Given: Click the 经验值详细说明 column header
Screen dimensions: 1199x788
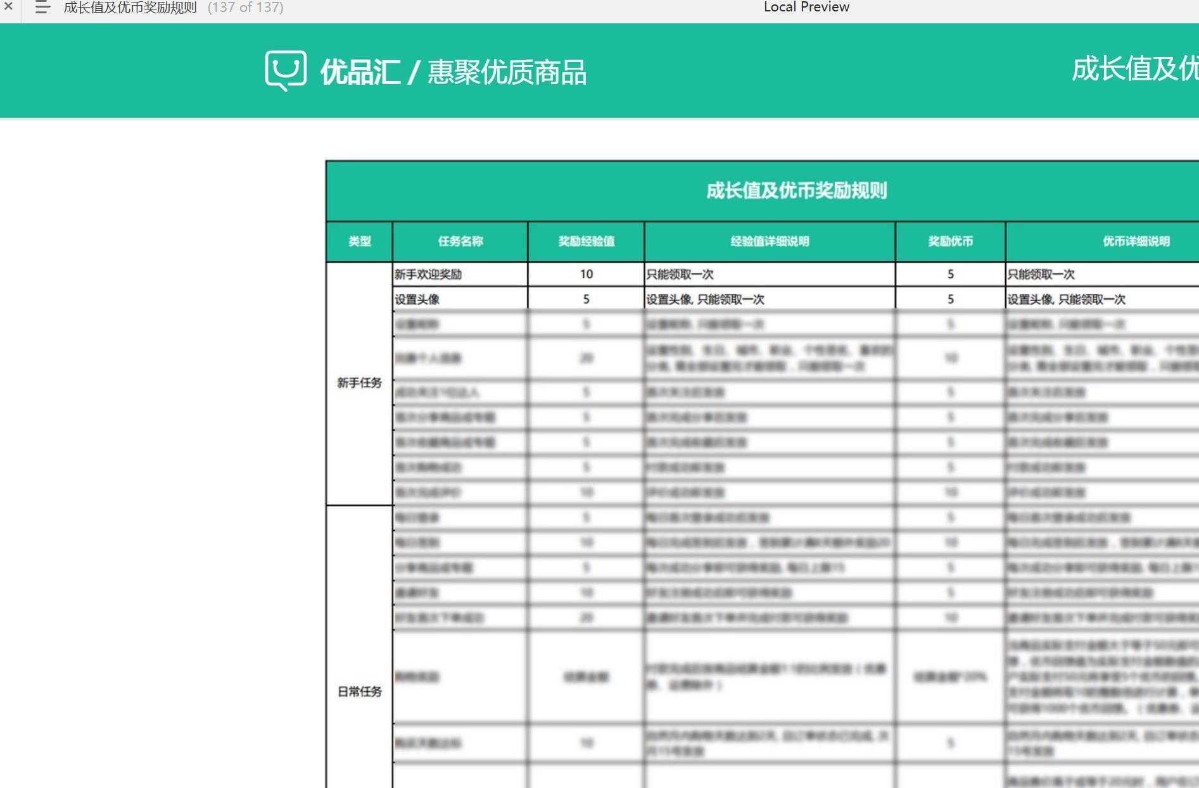Looking at the screenshot, I should [769, 242].
